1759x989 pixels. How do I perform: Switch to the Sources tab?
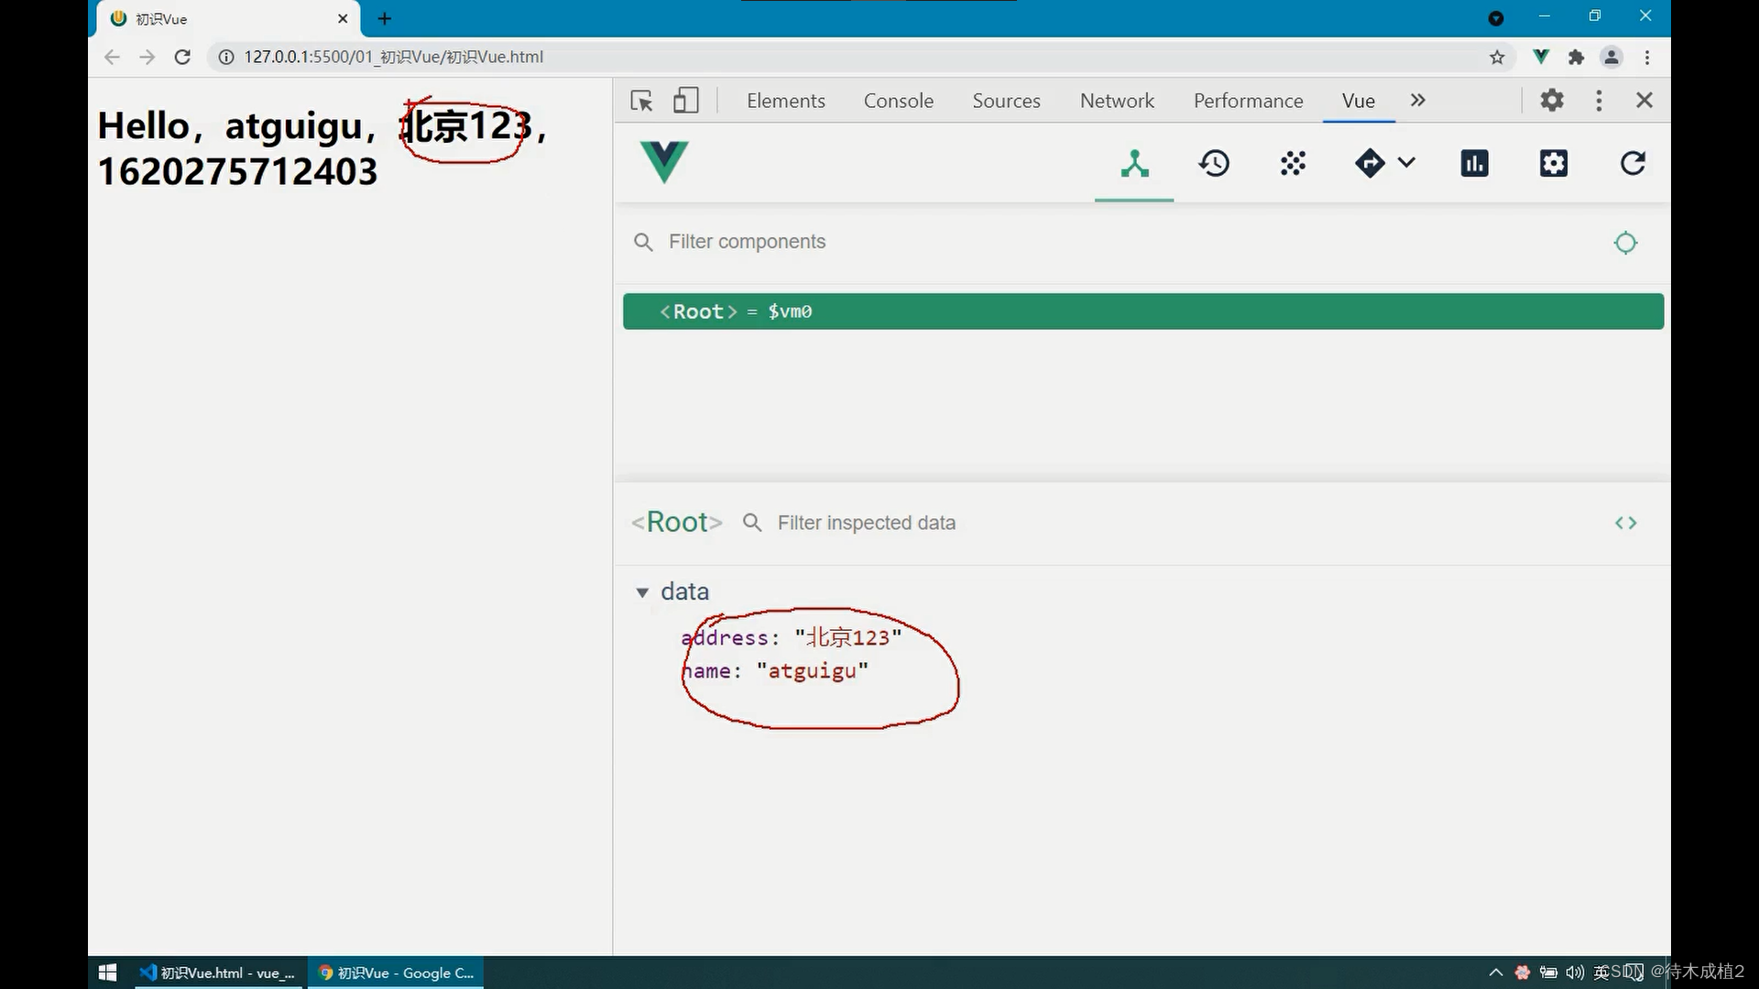[1006, 101]
